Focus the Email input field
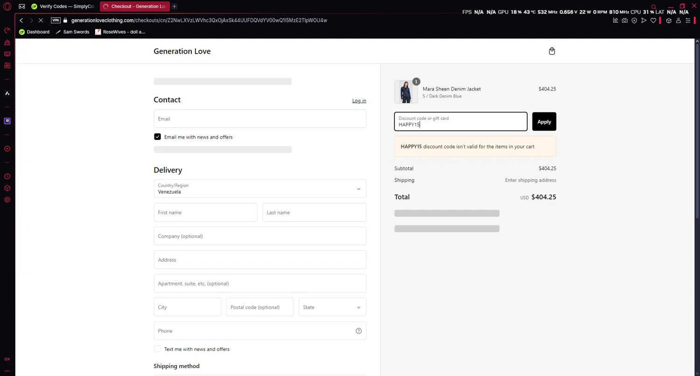Screen dimensions: 700x376 [x=260, y=118]
